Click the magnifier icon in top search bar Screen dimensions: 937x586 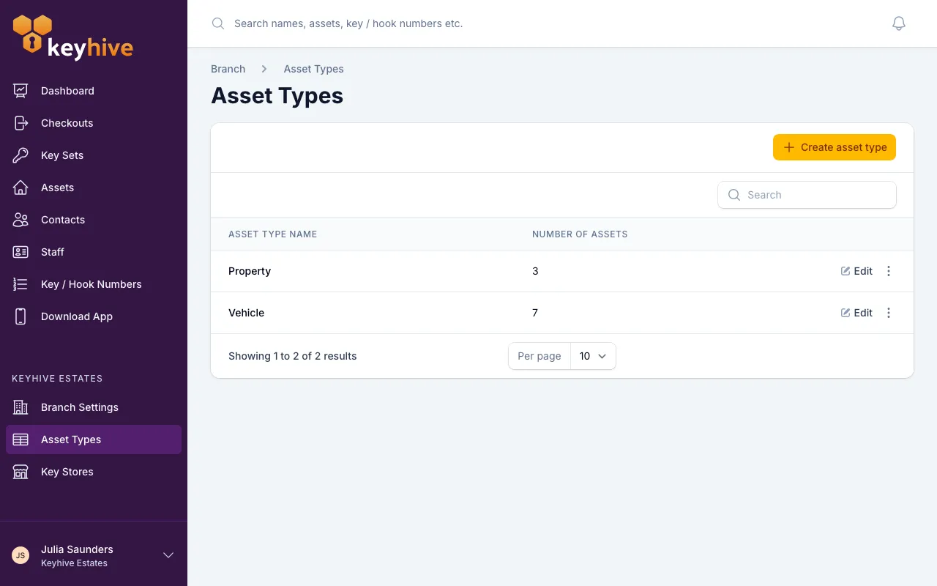pyautogui.click(x=217, y=23)
